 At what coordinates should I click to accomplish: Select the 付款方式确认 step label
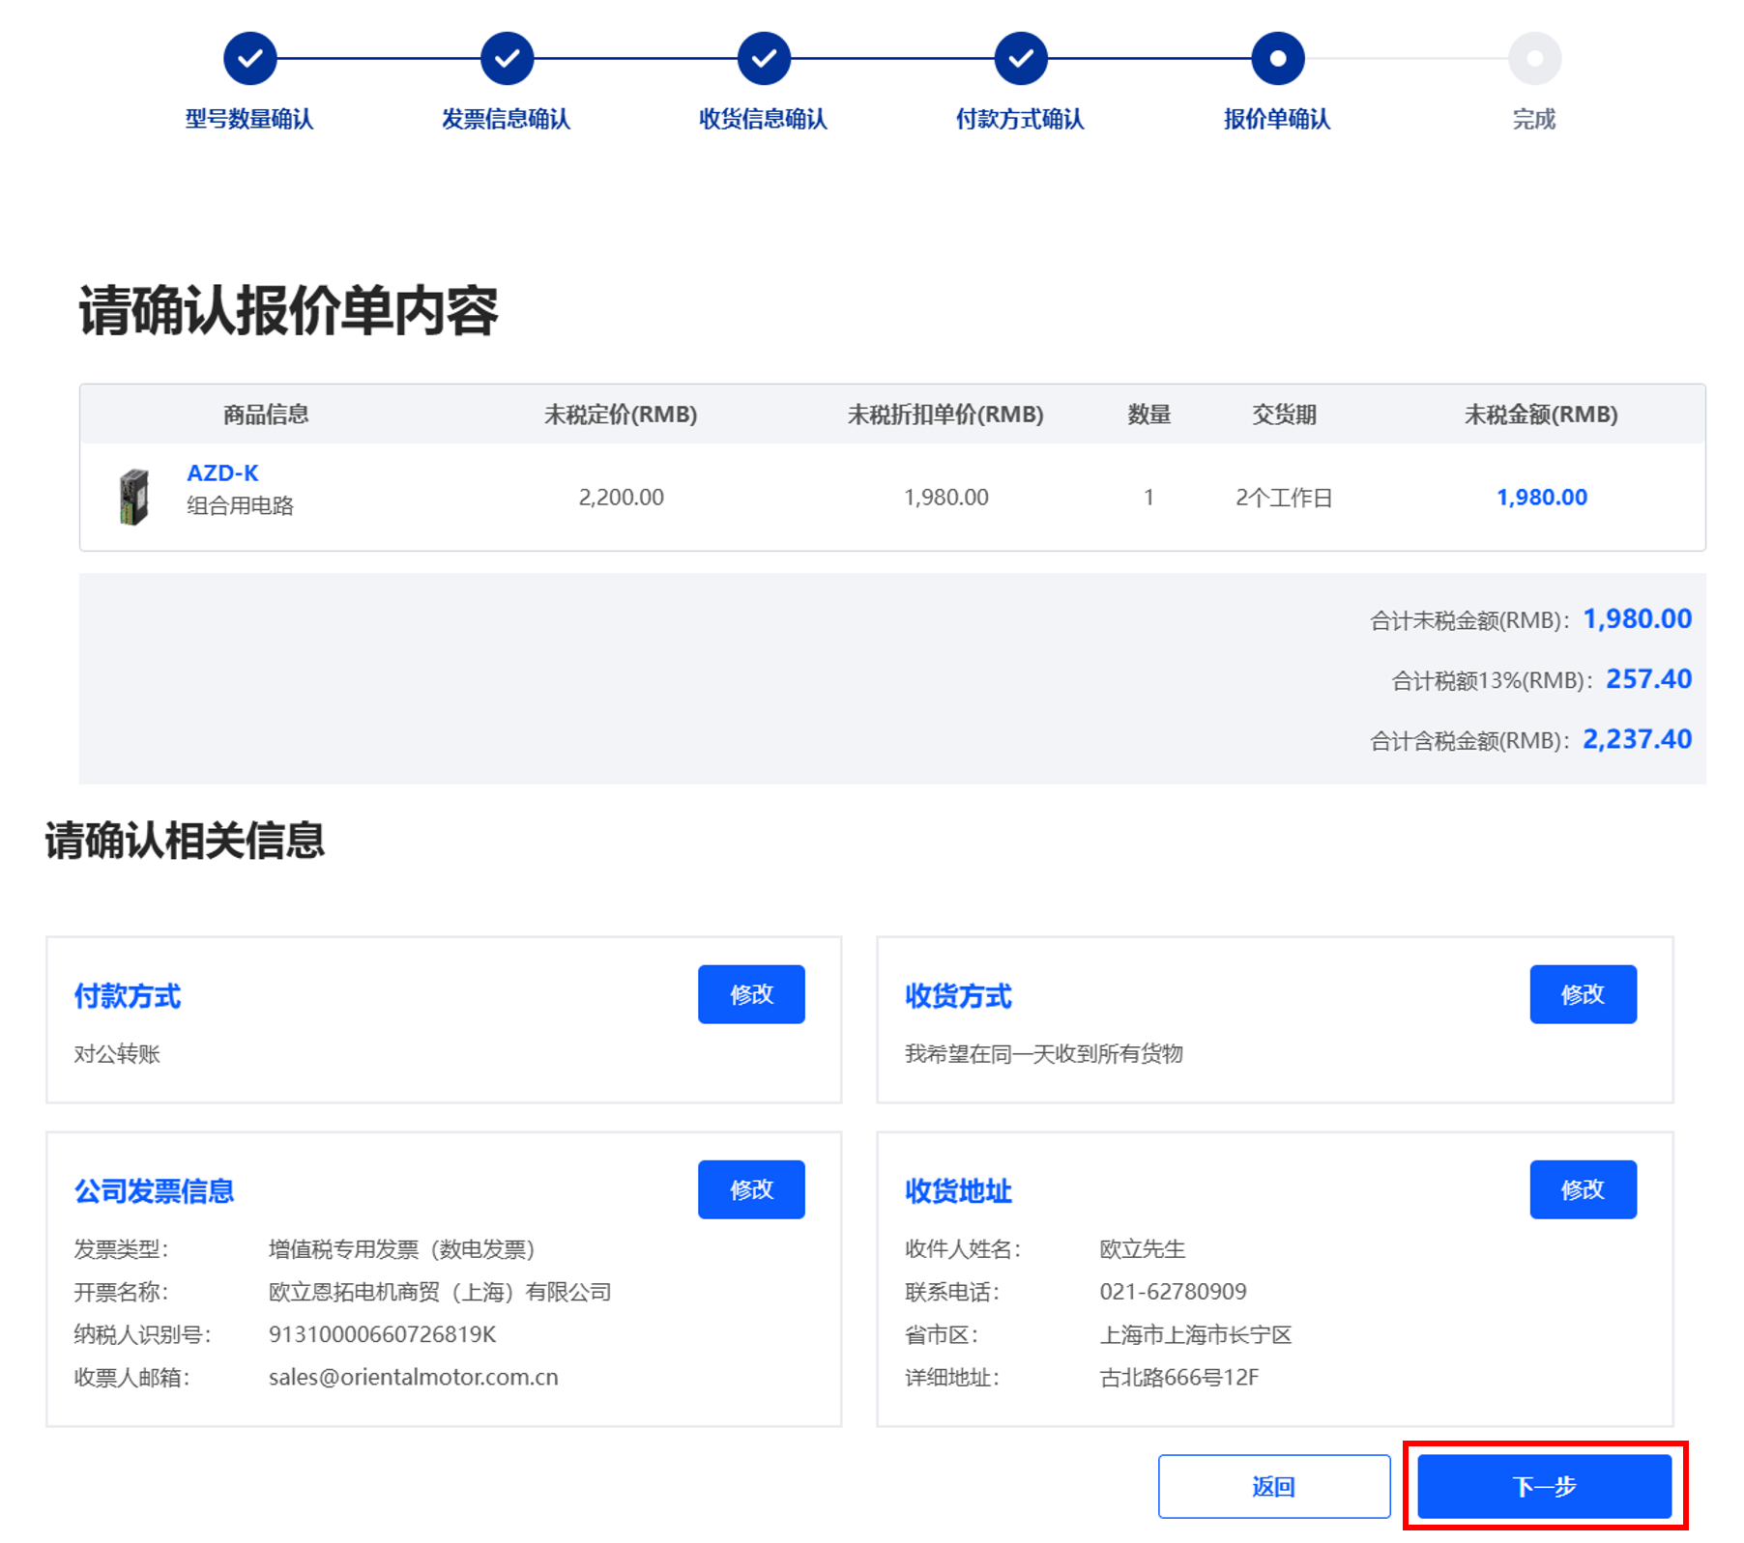coord(1020,119)
